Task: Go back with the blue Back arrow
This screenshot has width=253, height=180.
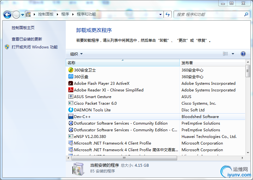Action: tap(7, 15)
